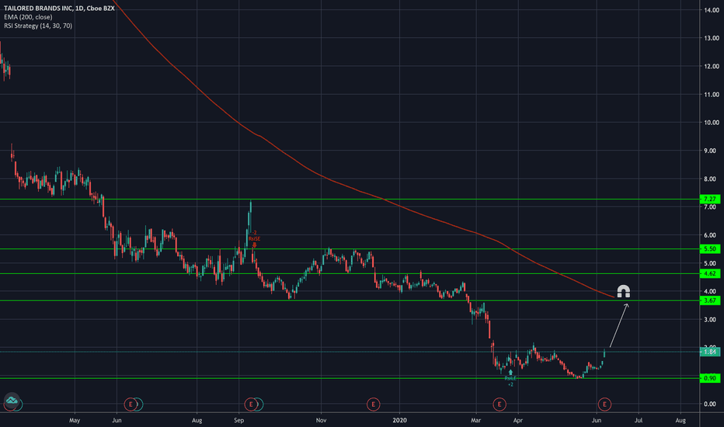This screenshot has width=724, height=427.
Task: Open the June 2020 earnings E marker
Action: pyautogui.click(x=604, y=404)
